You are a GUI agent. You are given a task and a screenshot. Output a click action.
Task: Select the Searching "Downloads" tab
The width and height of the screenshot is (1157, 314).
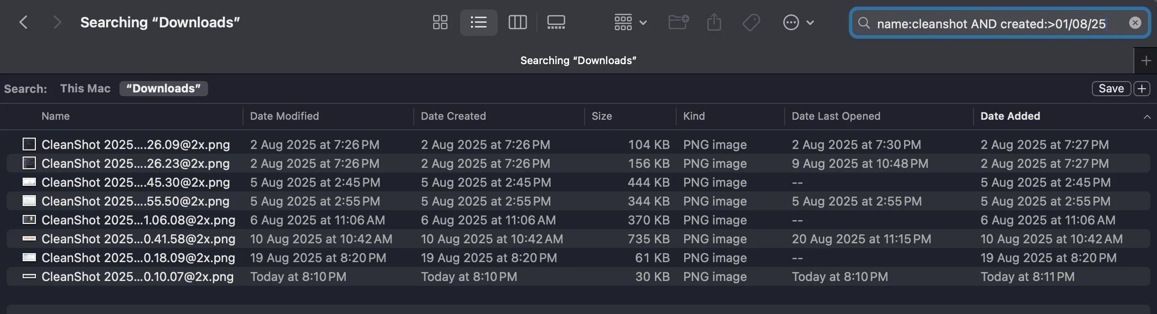578,60
